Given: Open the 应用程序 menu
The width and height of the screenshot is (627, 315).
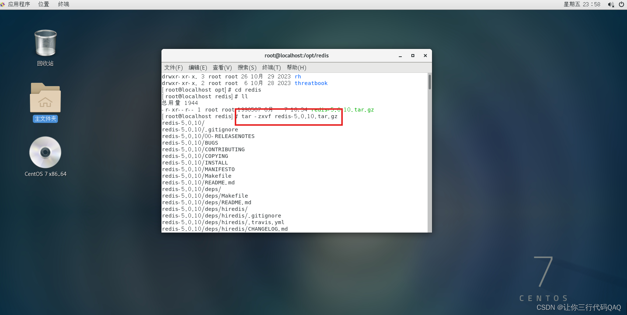Looking at the screenshot, I should 19,4.
